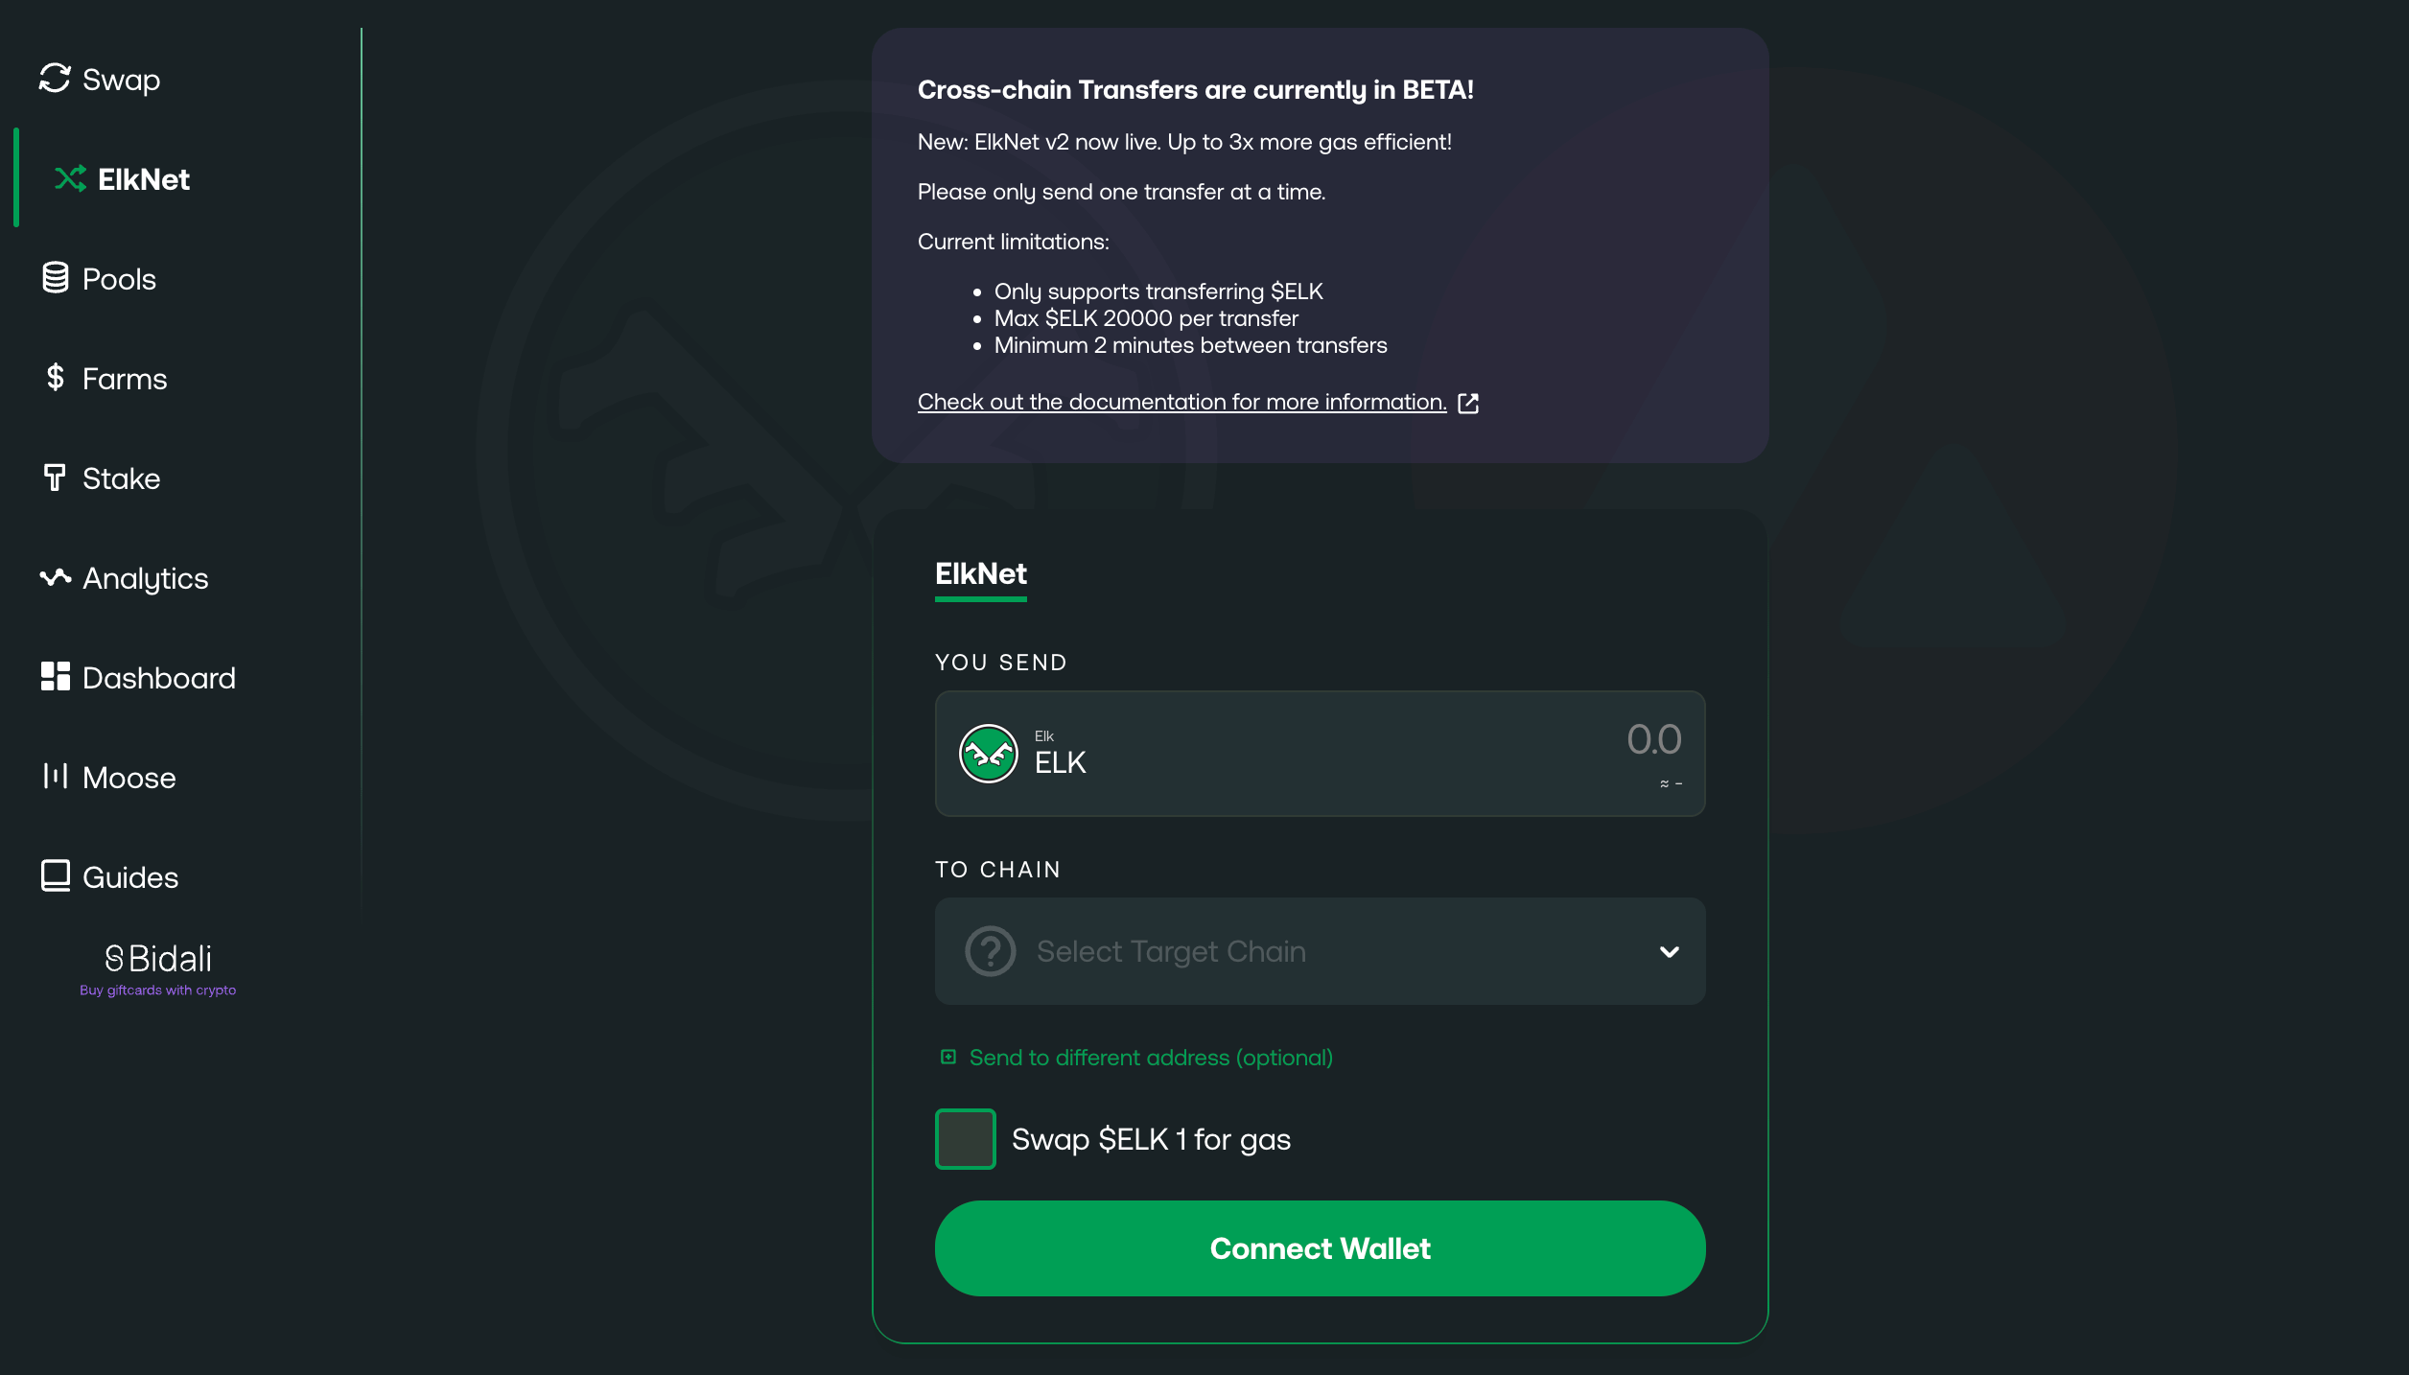Screen dimensions: 2409x1375
Task: Click the Moose bars icon
Action: tap(56, 776)
